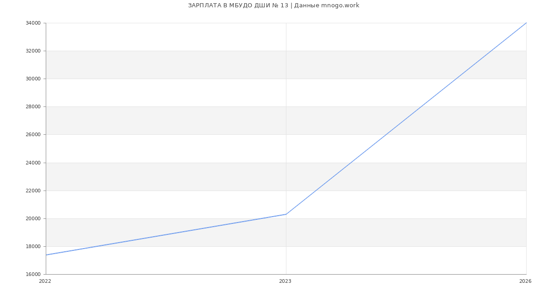The height and width of the screenshot is (297, 549).
Task: Select the 20000 y-axis label
Action: coord(33,219)
